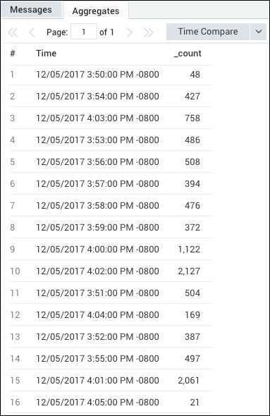Click previous page arrow icon

[32, 32]
